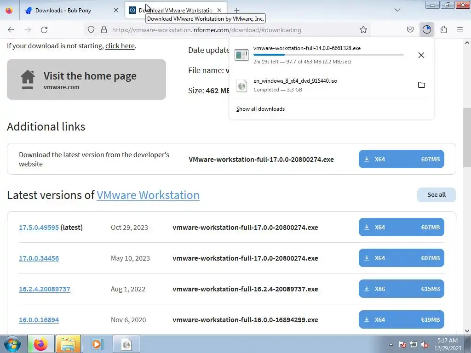Open Firefox application hamburger menu

pyautogui.click(x=460, y=30)
